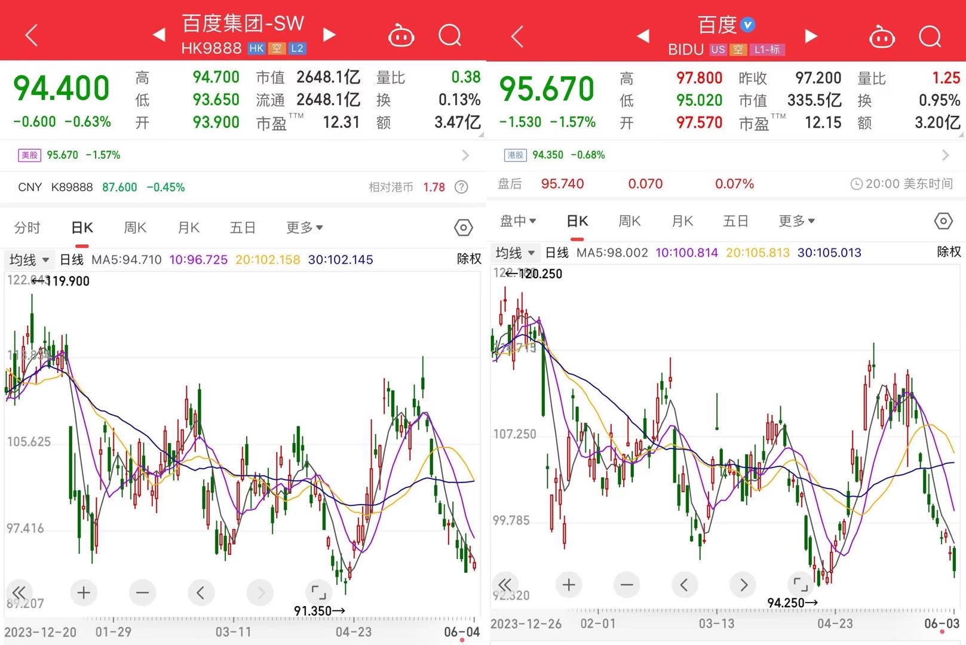
Task: Select the 周K tab on HK9888 page
Action: click(x=135, y=228)
